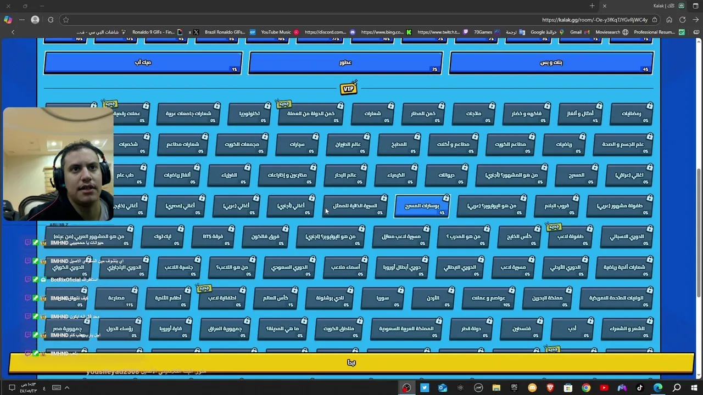Choose the رياضيات category tile
This screenshot has width=703, height=395.
[564, 145]
